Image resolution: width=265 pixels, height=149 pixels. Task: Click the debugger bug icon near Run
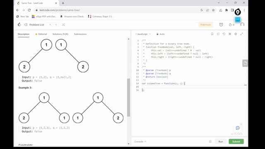[210, 142]
